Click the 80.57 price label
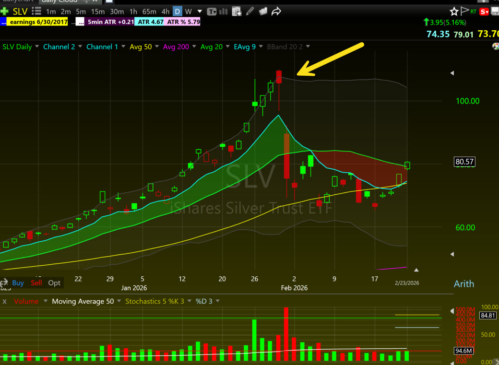This screenshot has width=499, height=365. click(464, 162)
